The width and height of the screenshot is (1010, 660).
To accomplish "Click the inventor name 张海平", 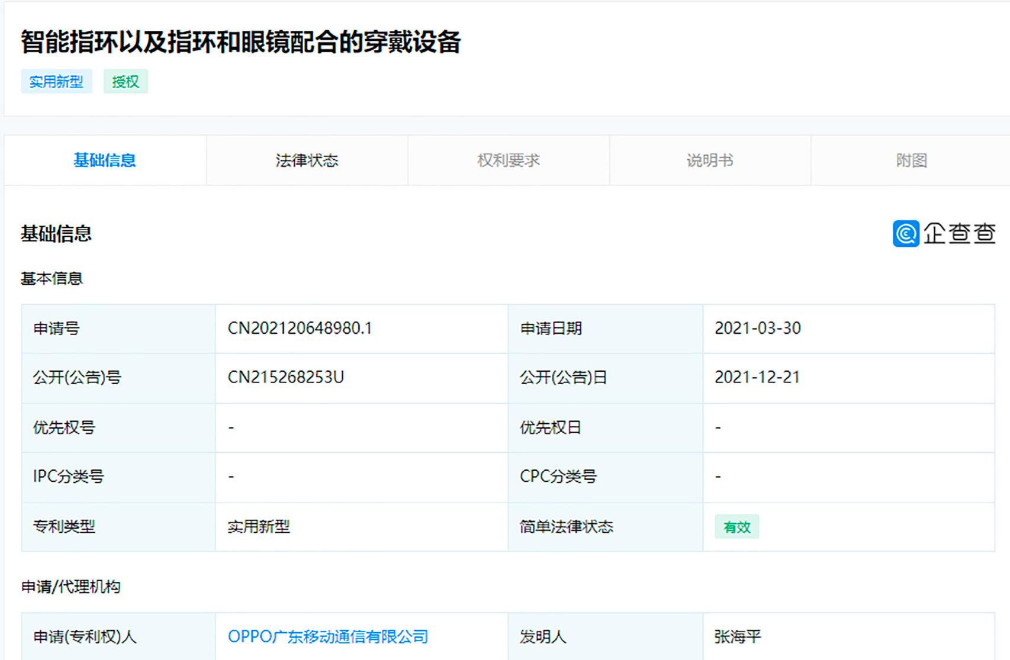I will [x=736, y=637].
